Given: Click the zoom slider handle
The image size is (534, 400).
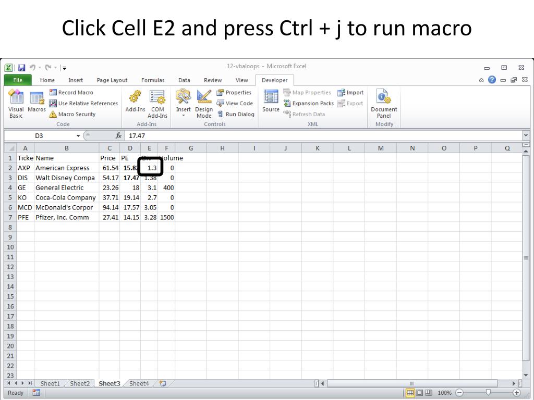Looking at the screenshot, I should pyautogui.click(x=488, y=393).
